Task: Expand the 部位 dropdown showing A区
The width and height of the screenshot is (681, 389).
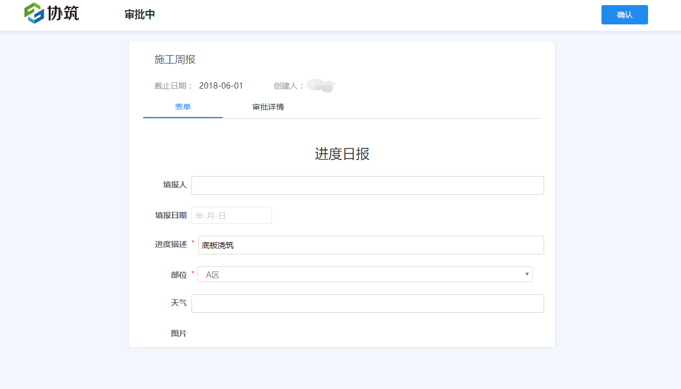Action: pos(364,274)
